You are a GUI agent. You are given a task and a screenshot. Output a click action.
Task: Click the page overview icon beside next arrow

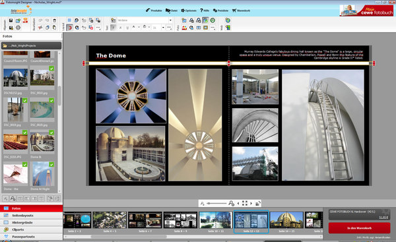point(257,203)
